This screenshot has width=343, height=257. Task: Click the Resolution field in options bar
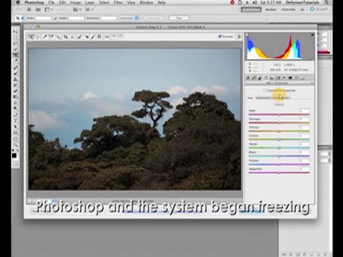click(108, 18)
